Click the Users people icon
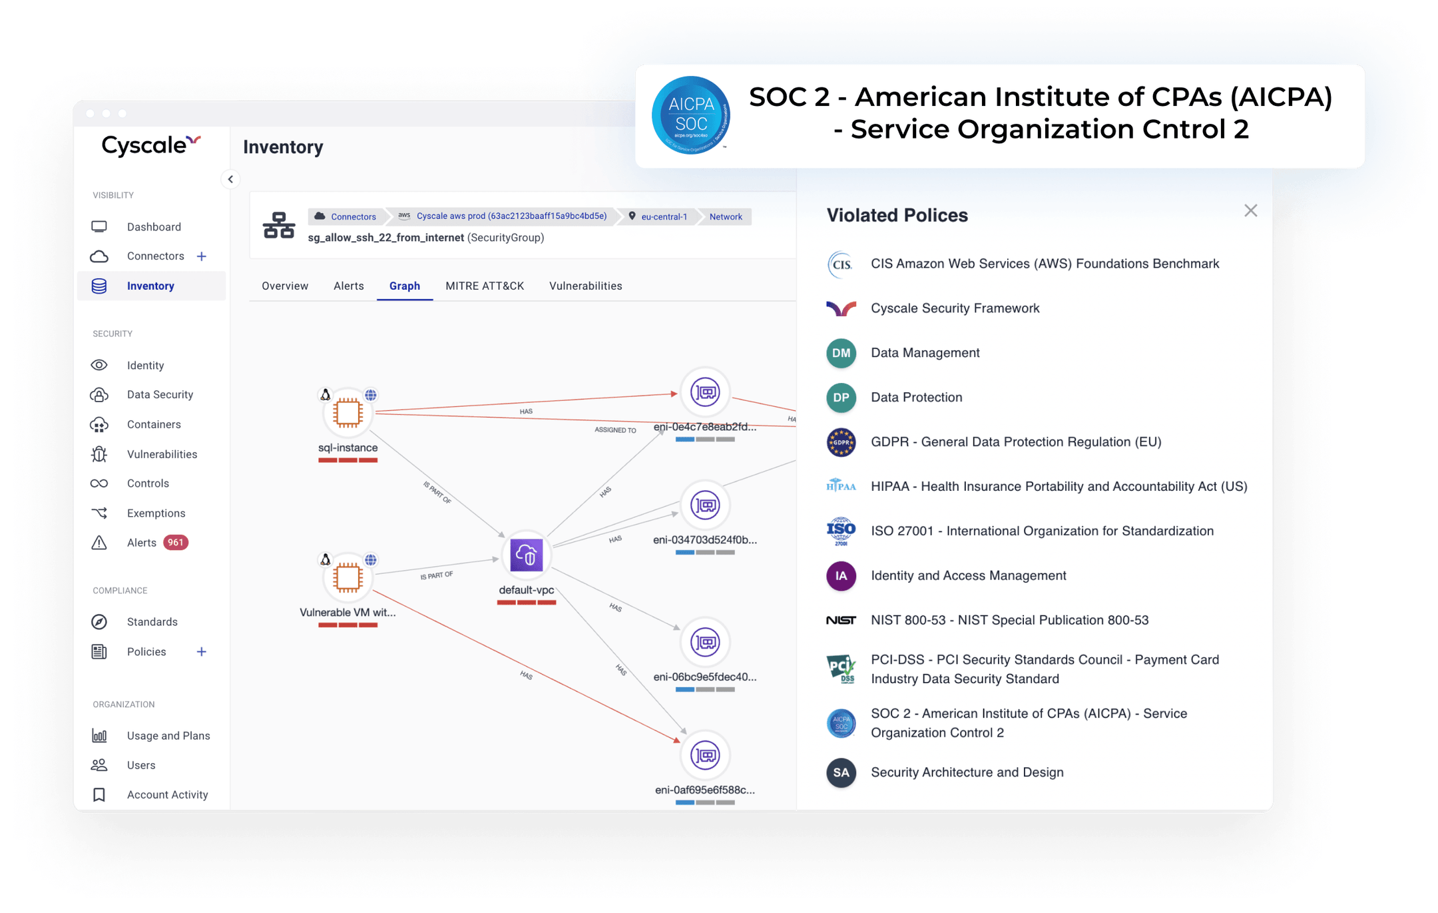Image resolution: width=1438 pixels, height=913 pixels. click(x=99, y=765)
